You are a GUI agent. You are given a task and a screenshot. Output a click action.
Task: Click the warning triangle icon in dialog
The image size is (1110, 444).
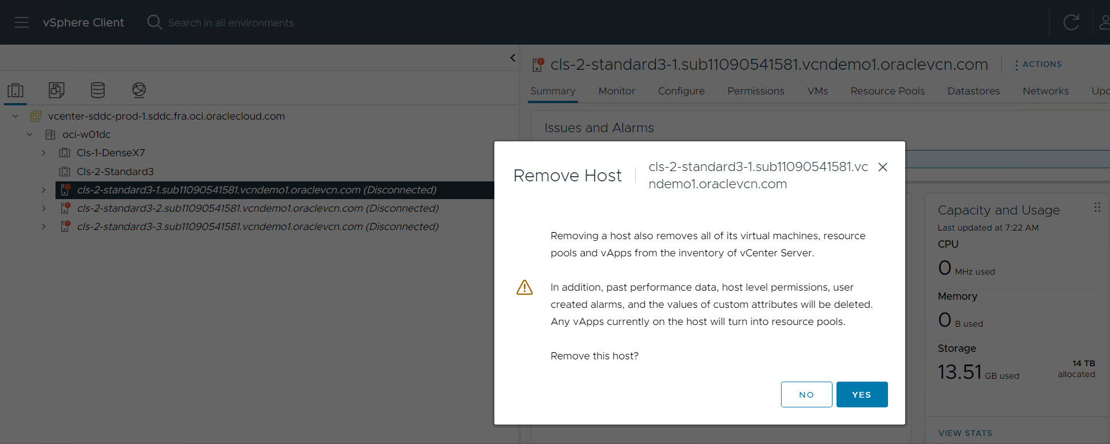pyautogui.click(x=525, y=287)
